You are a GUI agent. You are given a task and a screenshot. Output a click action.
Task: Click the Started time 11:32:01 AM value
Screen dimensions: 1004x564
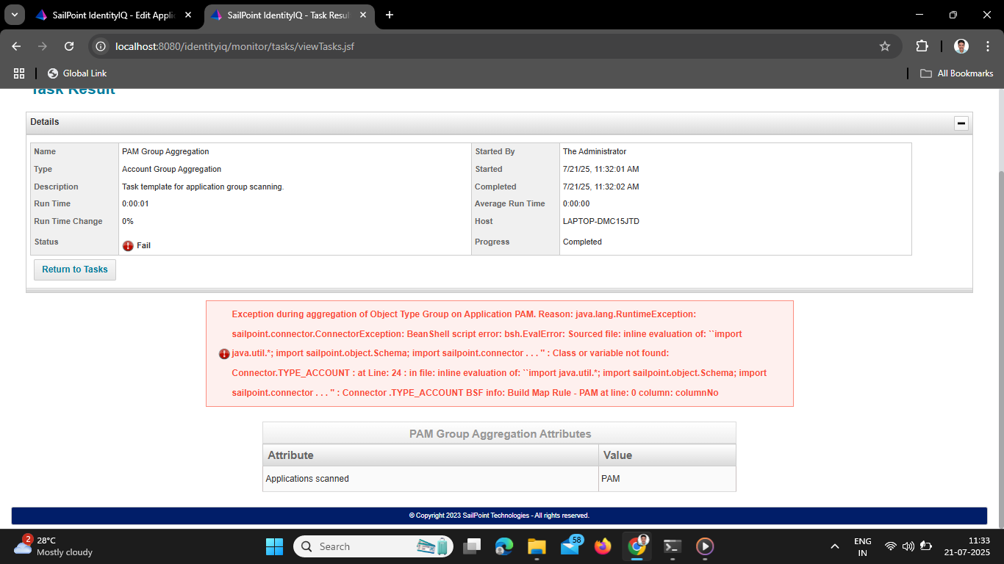(x=600, y=169)
